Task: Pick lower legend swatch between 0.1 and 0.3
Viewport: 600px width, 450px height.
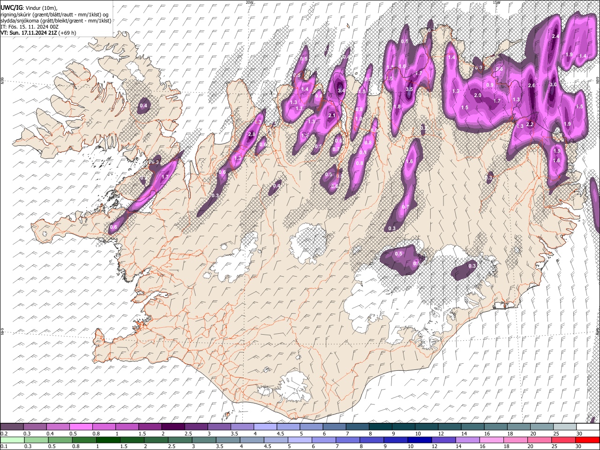Action: click(12, 440)
